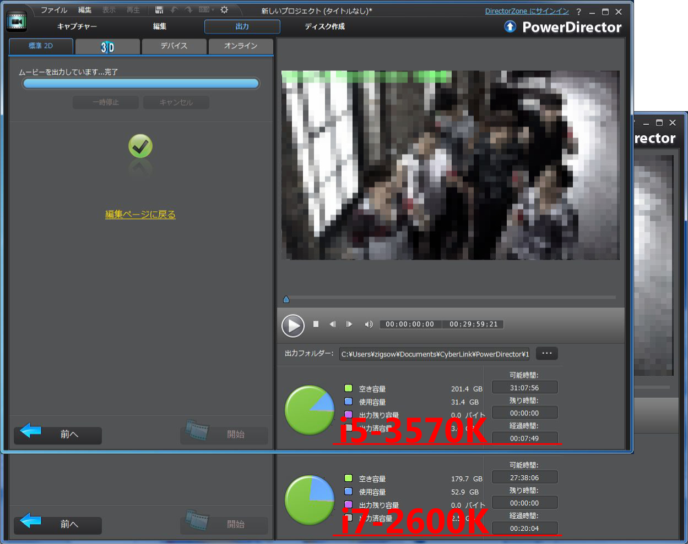Viewport: 688px width, 544px height.
Task: Click the 経過時間 value 00:07:49
Action: [x=524, y=438]
